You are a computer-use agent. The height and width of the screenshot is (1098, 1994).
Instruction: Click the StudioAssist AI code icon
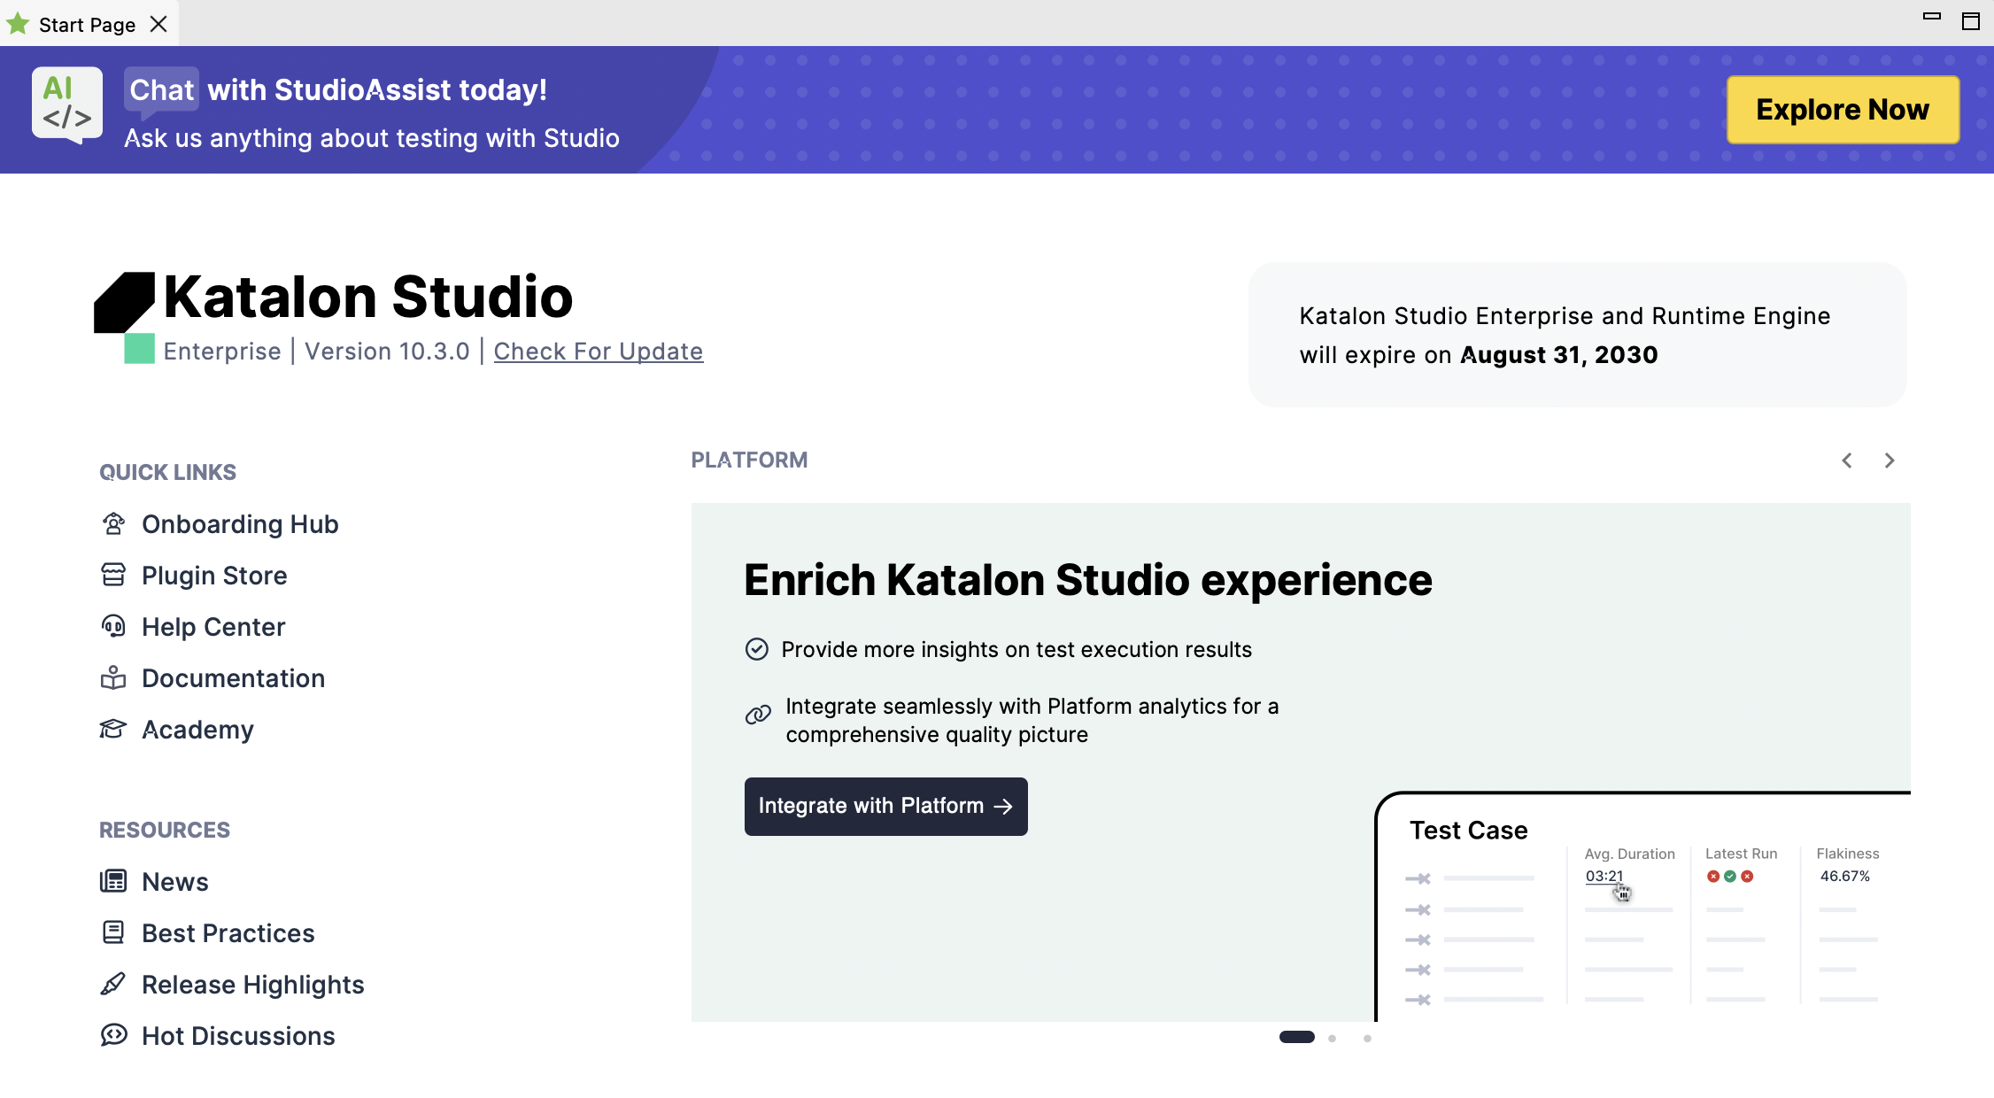click(67, 105)
